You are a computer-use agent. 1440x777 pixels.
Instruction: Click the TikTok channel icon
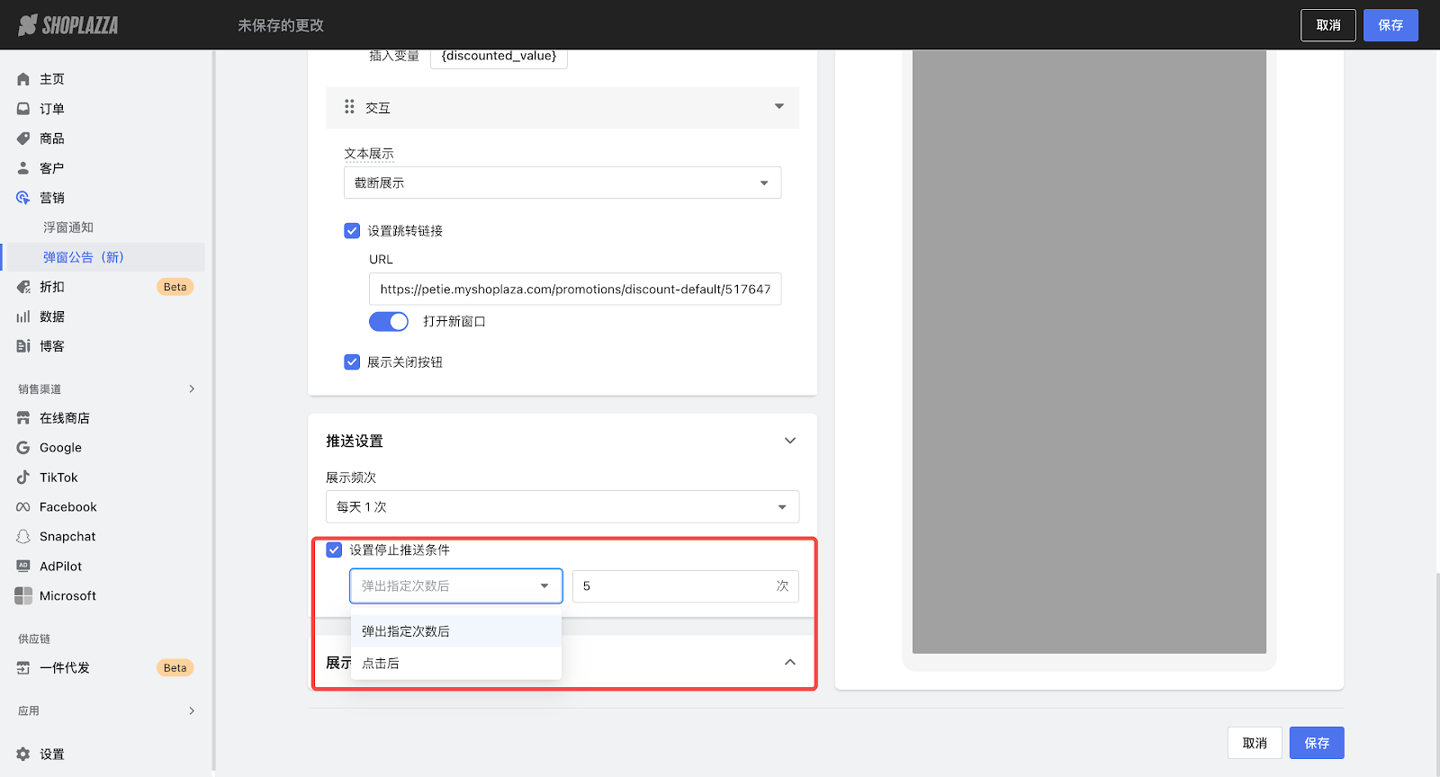pos(23,478)
